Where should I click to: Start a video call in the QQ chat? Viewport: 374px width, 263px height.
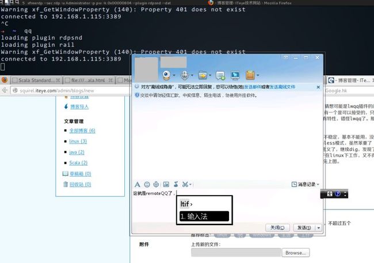click(166, 75)
